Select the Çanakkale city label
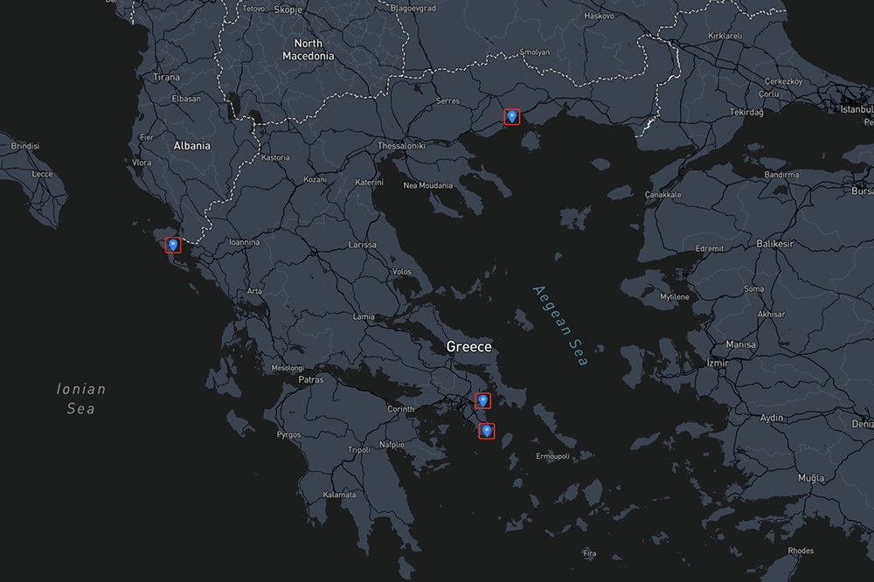 (662, 194)
